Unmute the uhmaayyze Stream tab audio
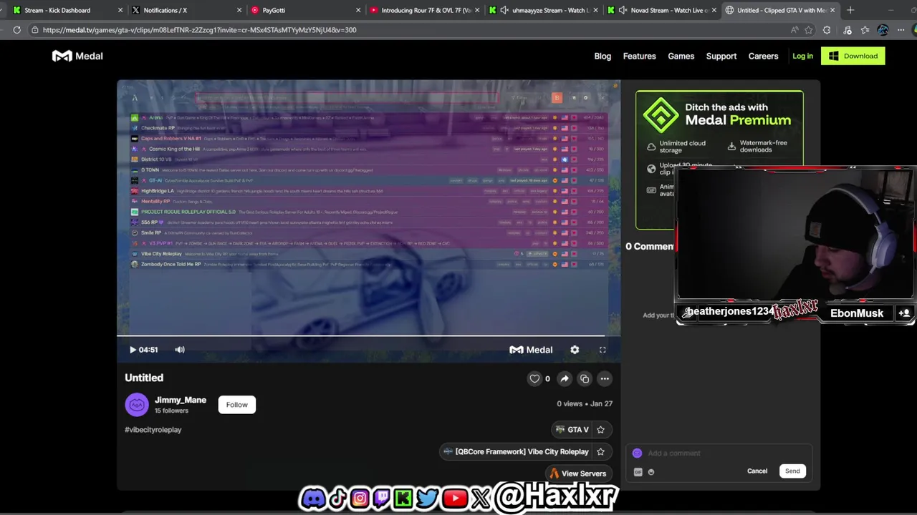The height and width of the screenshot is (515, 917). [x=504, y=10]
